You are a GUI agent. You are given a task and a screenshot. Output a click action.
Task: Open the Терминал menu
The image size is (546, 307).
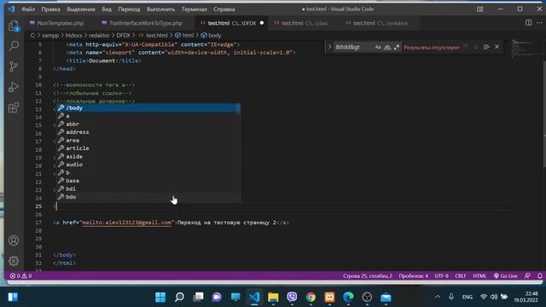click(x=194, y=9)
